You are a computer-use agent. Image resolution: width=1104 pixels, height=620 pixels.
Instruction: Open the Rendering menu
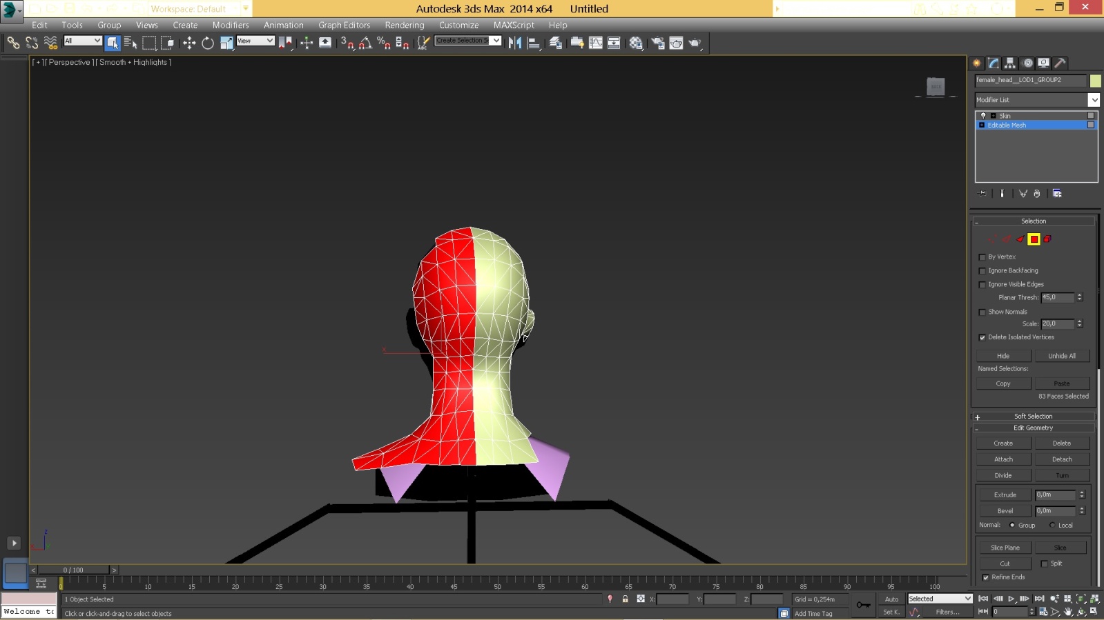[x=405, y=25]
